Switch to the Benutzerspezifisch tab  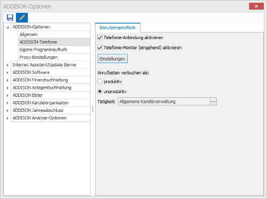pyautogui.click(x=117, y=28)
